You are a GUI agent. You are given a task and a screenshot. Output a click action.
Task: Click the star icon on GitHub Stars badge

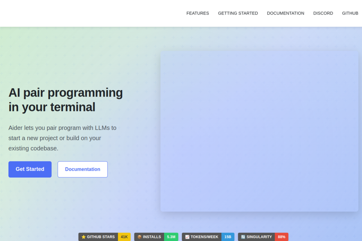[84, 237]
